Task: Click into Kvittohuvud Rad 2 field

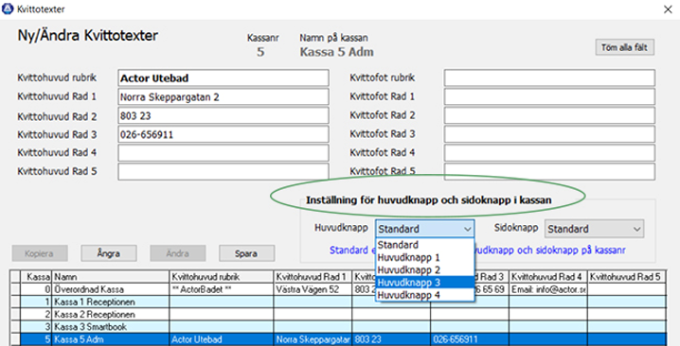Action: click(224, 115)
